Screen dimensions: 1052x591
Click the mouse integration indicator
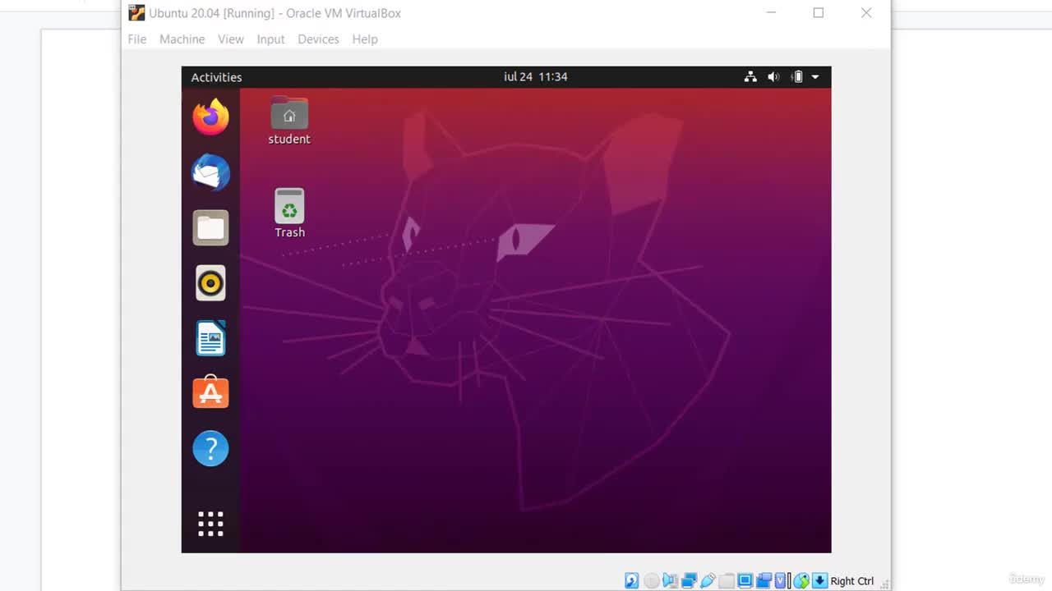pos(801,581)
